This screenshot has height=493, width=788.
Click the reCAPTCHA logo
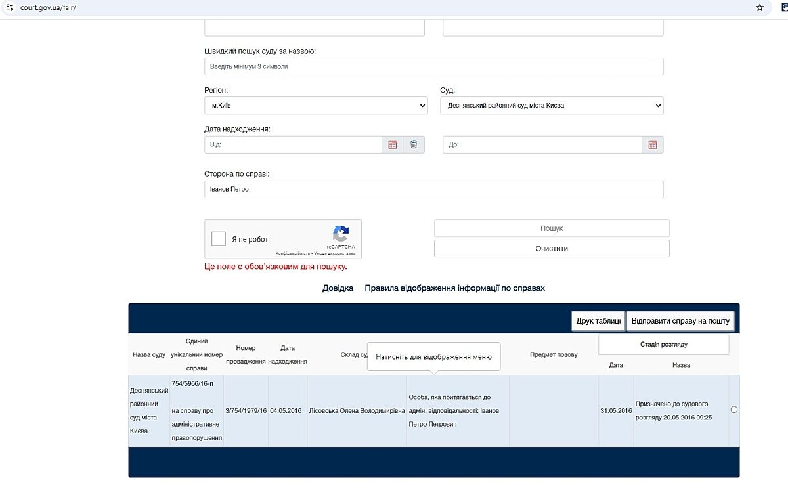pyautogui.click(x=341, y=234)
